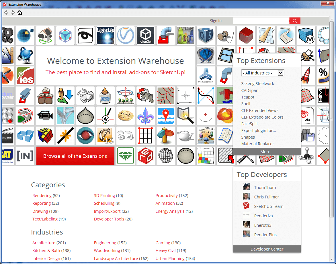Go back using the left arrow

[6, 13]
